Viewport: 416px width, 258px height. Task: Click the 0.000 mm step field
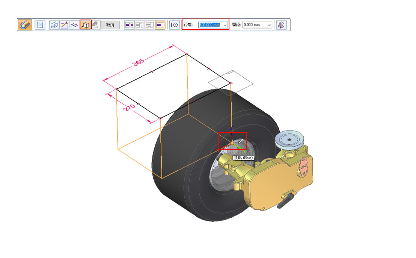click(254, 25)
